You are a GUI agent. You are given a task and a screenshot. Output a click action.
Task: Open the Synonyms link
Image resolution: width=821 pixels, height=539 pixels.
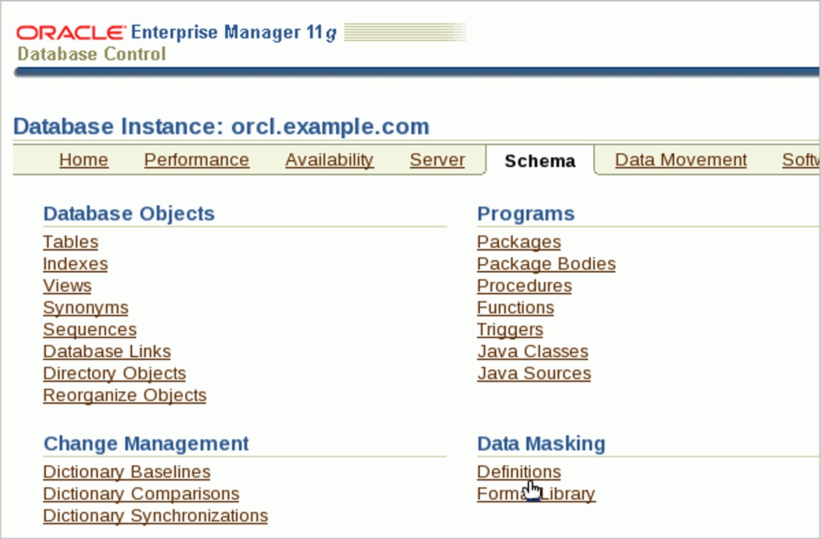click(86, 308)
